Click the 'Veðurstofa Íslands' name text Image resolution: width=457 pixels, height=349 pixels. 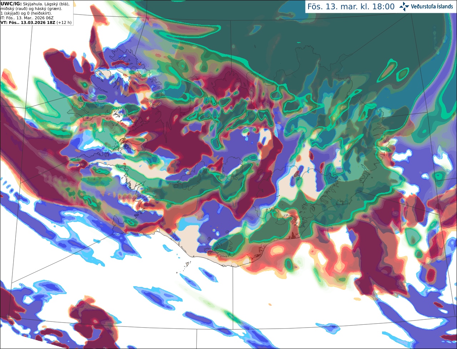point(432,6)
